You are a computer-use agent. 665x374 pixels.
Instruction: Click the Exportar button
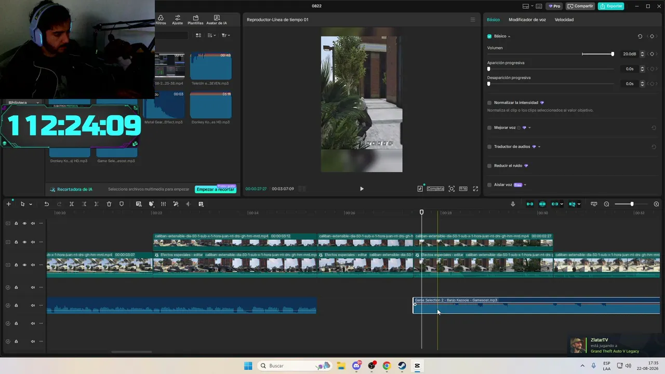click(611, 6)
